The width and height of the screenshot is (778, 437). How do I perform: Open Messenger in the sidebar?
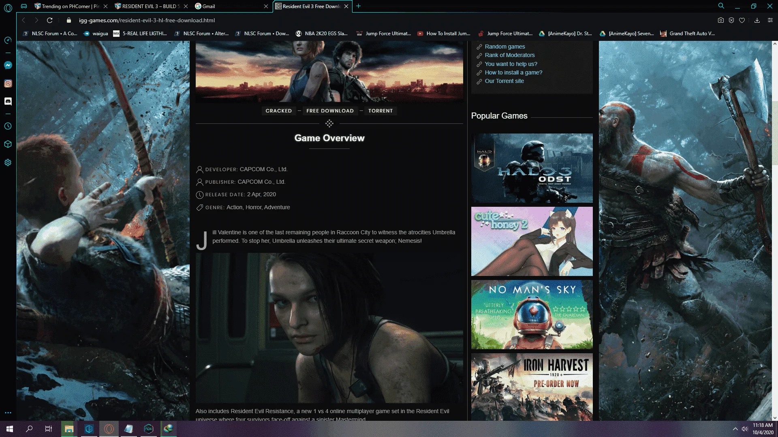coord(8,65)
